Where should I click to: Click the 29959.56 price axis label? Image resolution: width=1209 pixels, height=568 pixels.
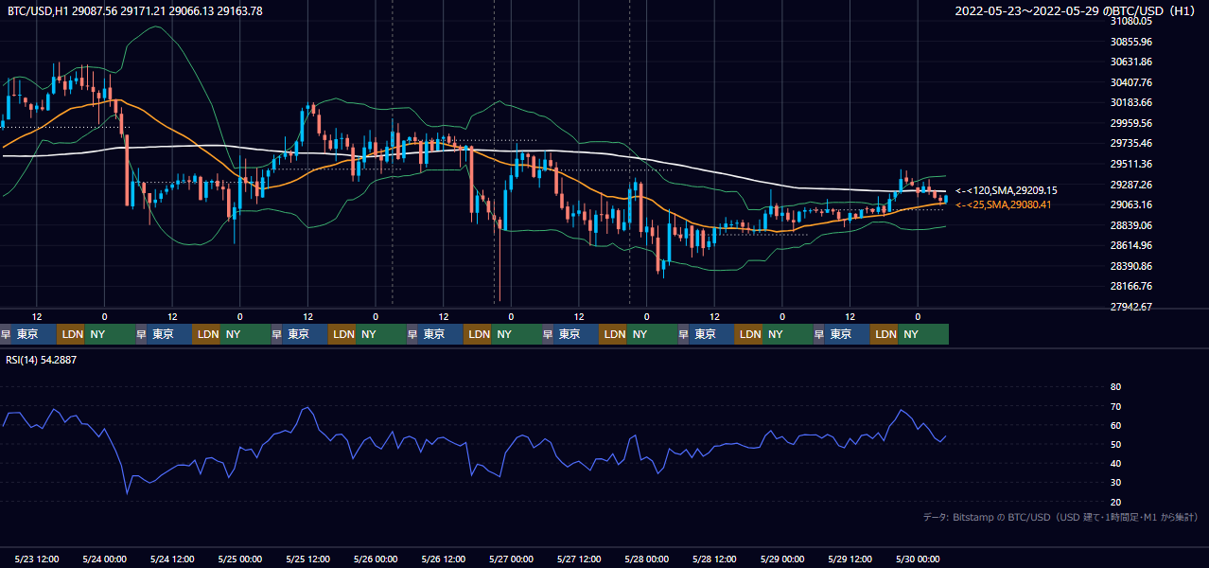(1130, 123)
